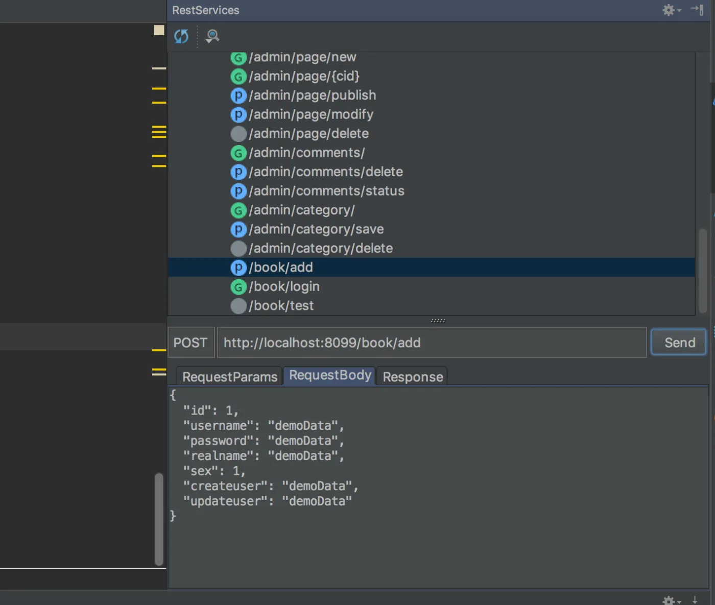The height and width of the screenshot is (605, 715).
Task: Click the "updateuser" line in request body
Action: [268, 501]
